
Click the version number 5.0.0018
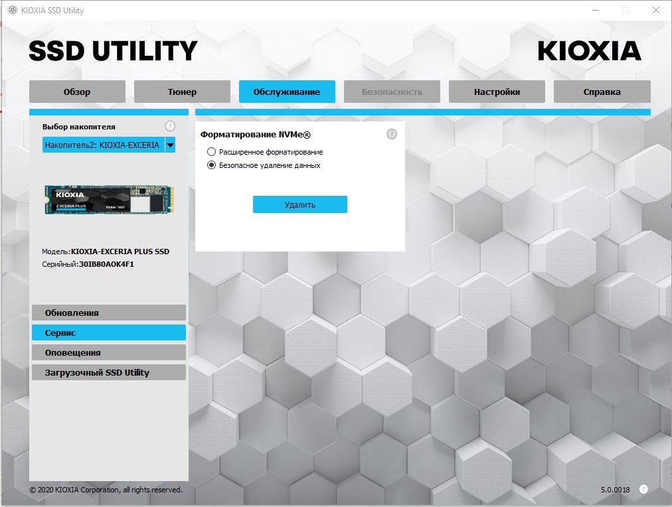tap(615, 490)
